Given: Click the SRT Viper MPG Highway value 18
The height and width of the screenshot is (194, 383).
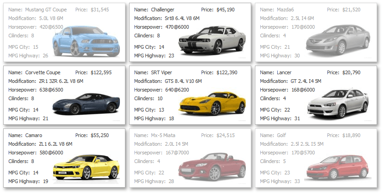Looking at the screenshot, I should click(171, 118).
